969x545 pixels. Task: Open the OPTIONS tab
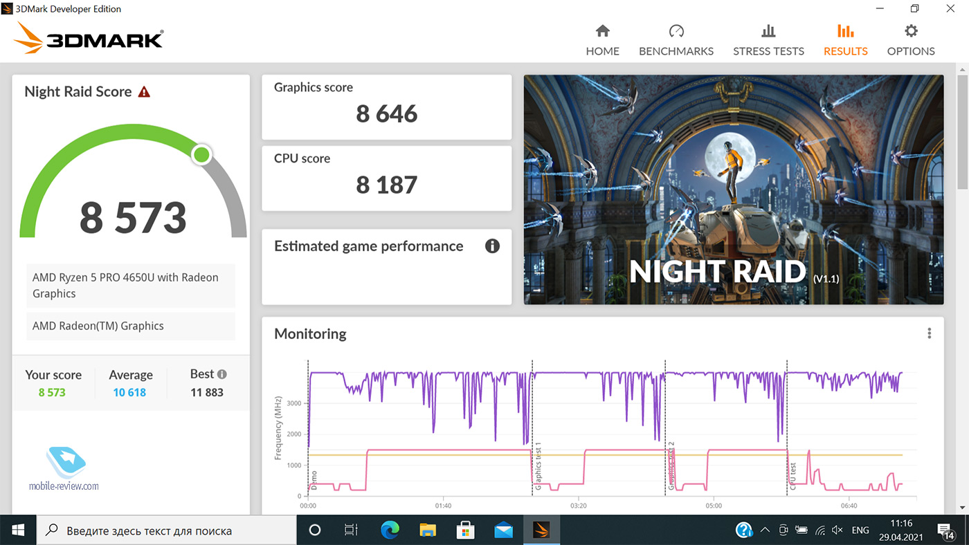pos(911,40)
